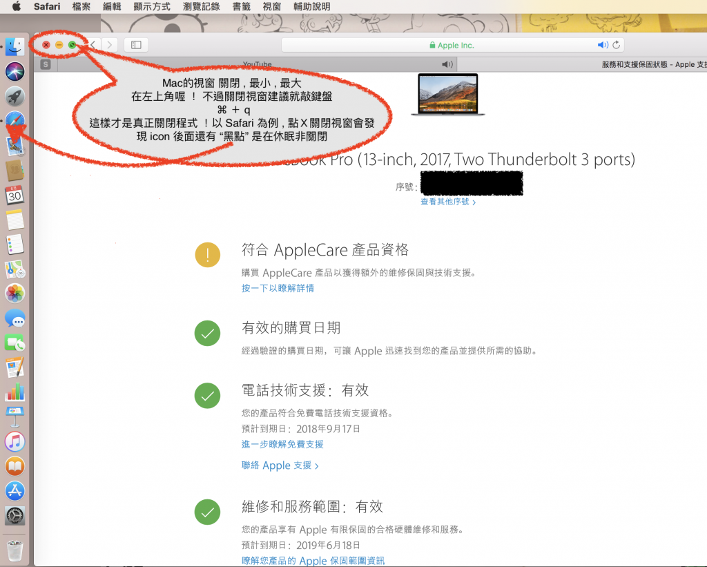Open the 編輯 menu
The width and height of the screenshot is (707, 567).
[x=112, y=6]
